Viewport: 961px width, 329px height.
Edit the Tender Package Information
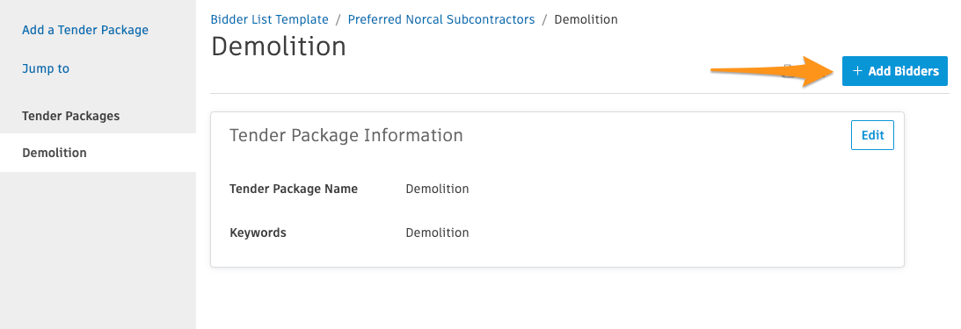coord(872,135)
